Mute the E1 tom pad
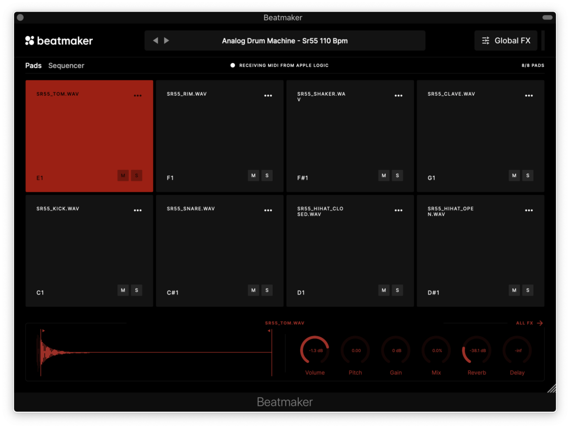570x428 pixels. pyautogui.click(x=123, y=175)
